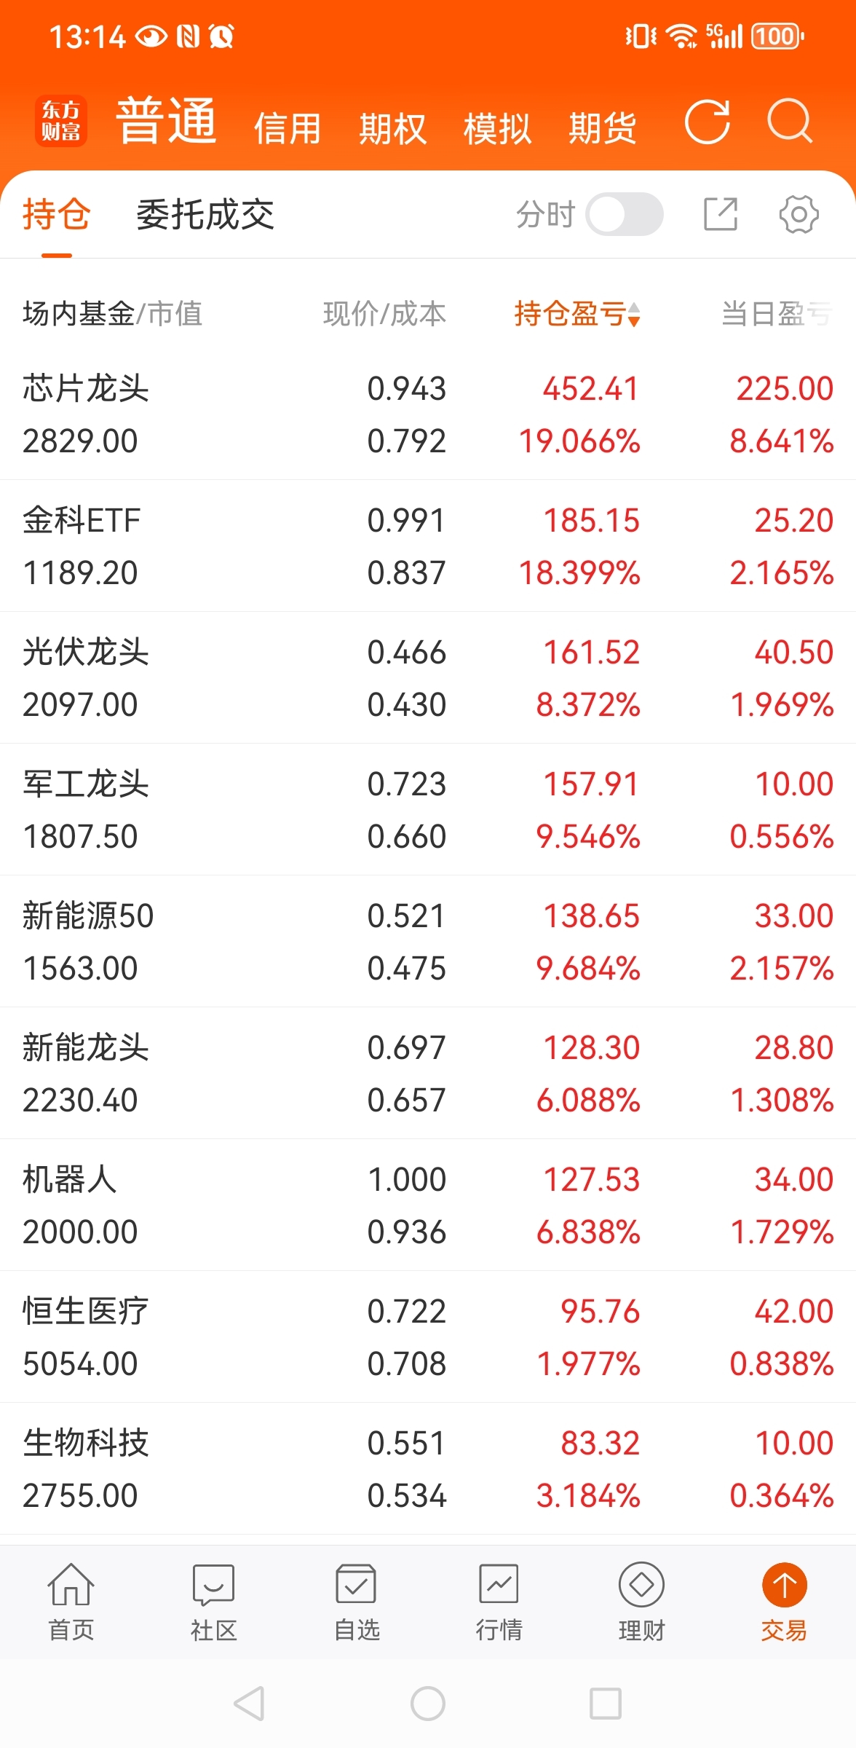Open the search magnifier icon
856x1748 pixels.
click(x=790, y=121)
